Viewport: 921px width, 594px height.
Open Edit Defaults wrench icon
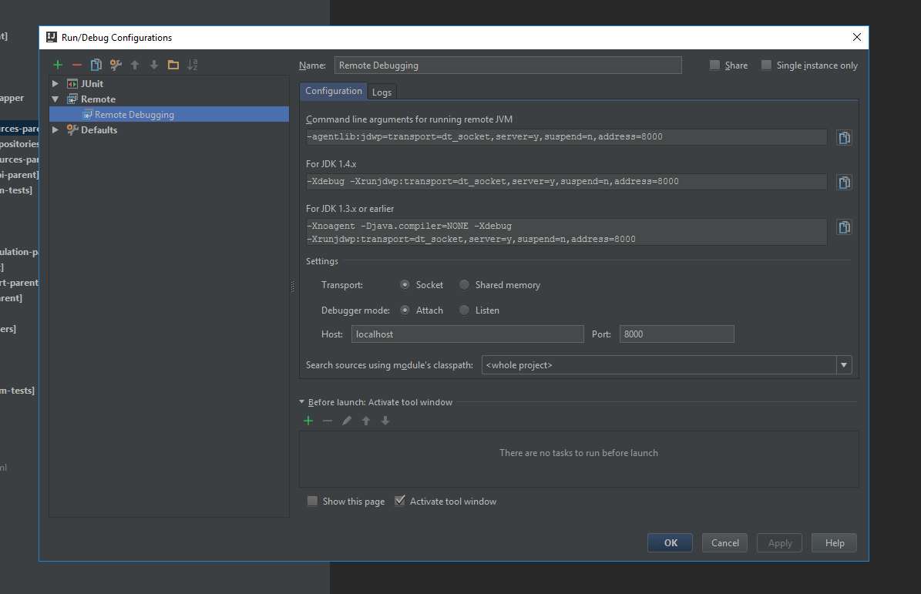[116, 65]
